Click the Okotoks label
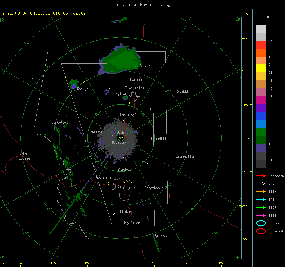 127,212
